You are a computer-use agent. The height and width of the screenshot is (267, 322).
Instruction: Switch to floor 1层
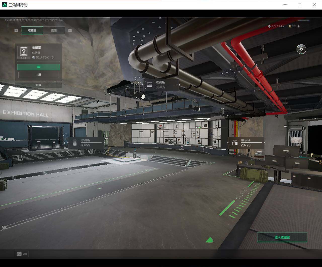[38, 67]
